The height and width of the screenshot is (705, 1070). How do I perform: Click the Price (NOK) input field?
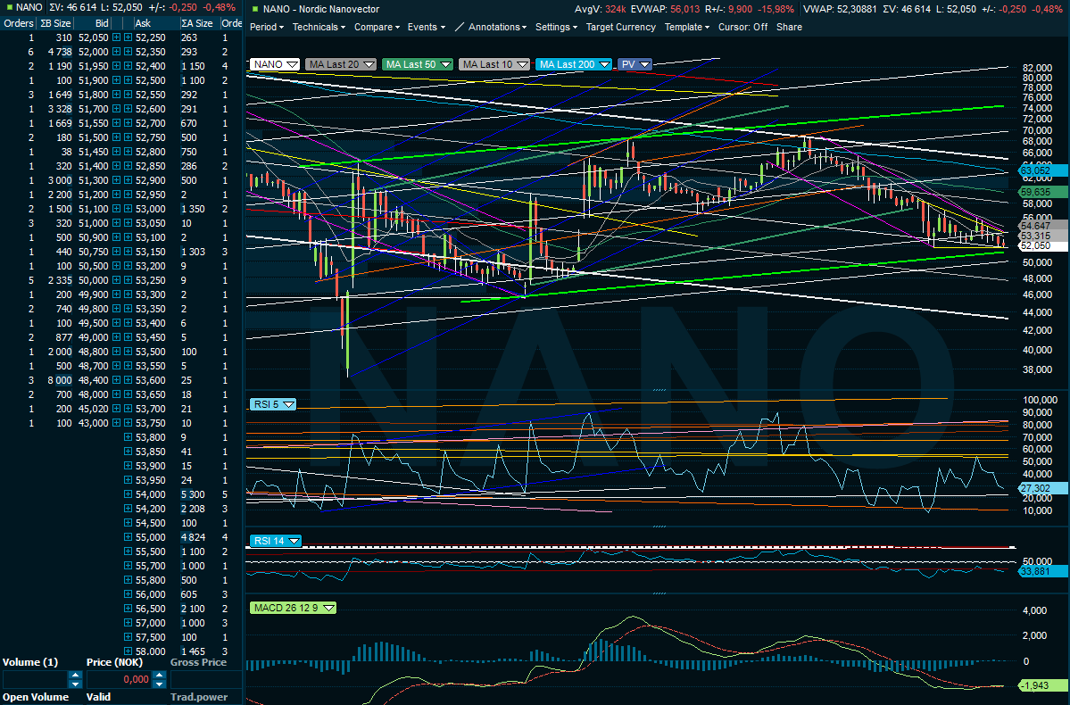pos(120,680)
